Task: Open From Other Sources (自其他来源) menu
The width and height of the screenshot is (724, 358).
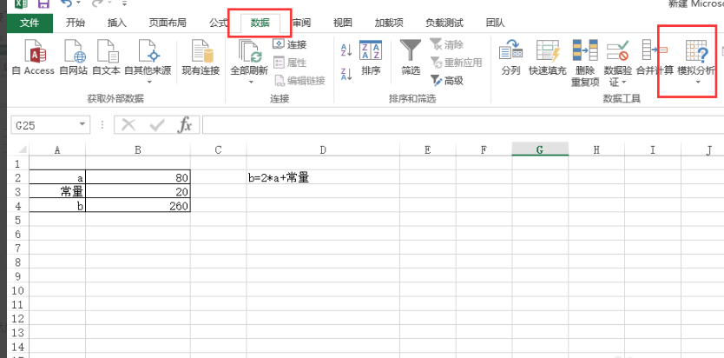Action: 148,63
